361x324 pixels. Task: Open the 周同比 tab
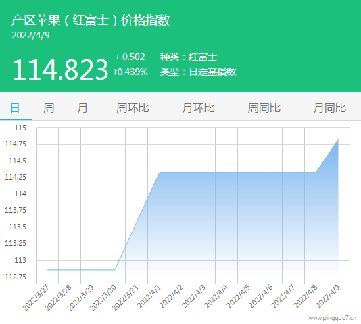point(264,108)
